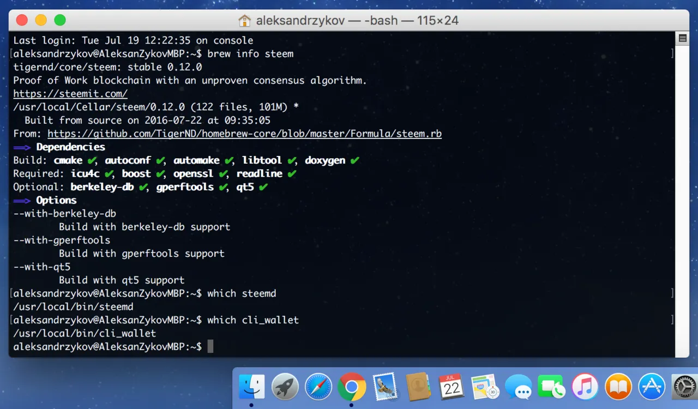Image resolution: width=698 pixels, height=409 pixels.
Task: Click 'autoconf' build dependency
Action: (128, 160)
